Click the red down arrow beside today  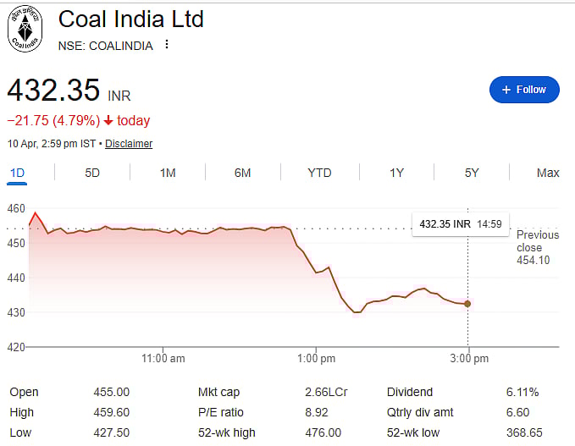108,120
